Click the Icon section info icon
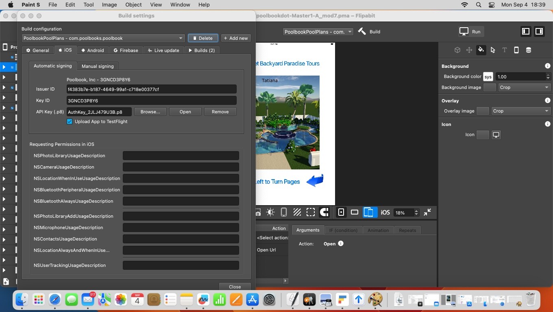553x312 pixels. [x=548, y=124]
